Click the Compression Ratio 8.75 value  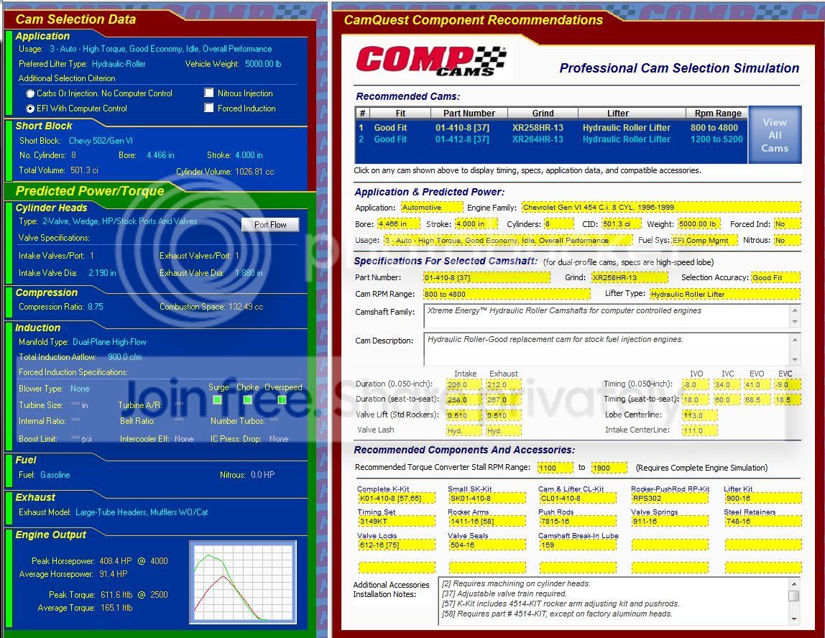pos(96,307)
